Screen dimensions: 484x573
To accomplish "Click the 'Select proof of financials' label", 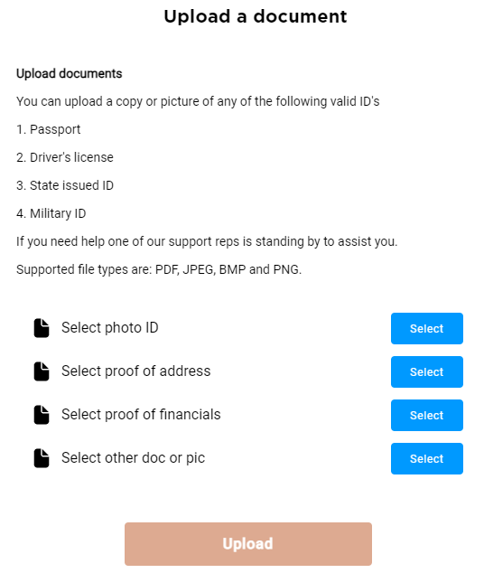I will pyautogui.click(x=141, y=415).
